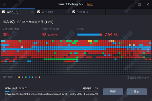Image resolution: width=152 pixels, height=101 pixels.
Task: Select the dark gray legend color swatch
Action: click(x=16, y=77)
